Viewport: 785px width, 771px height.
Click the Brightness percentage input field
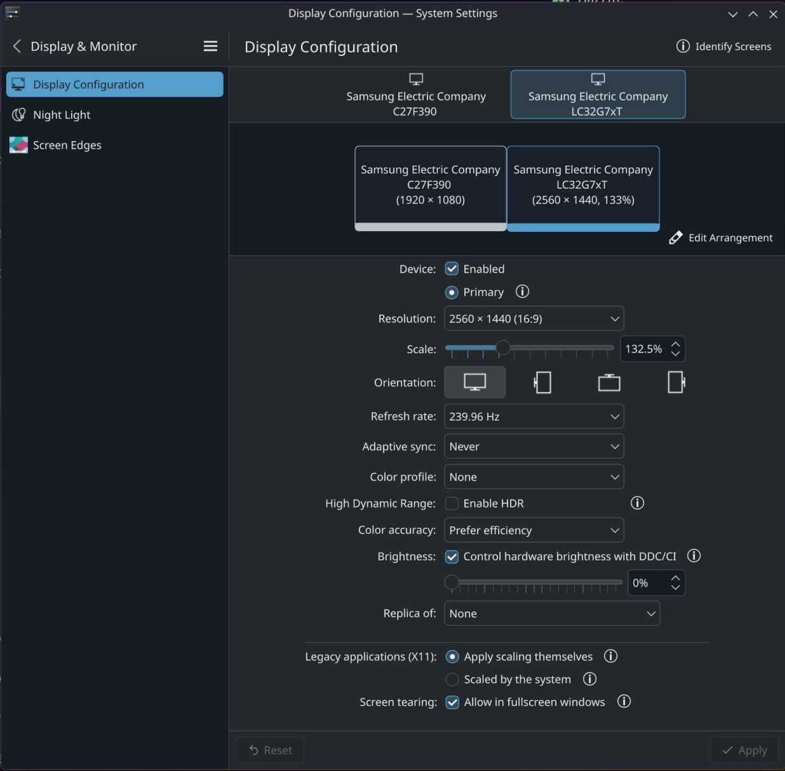(648, 583)
